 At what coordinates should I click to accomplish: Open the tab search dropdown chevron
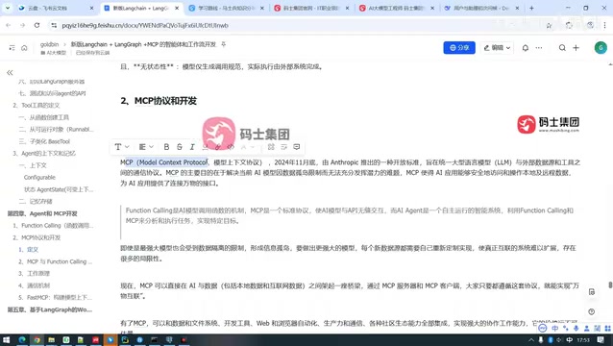pyautogui.click(x=8, y=8)
